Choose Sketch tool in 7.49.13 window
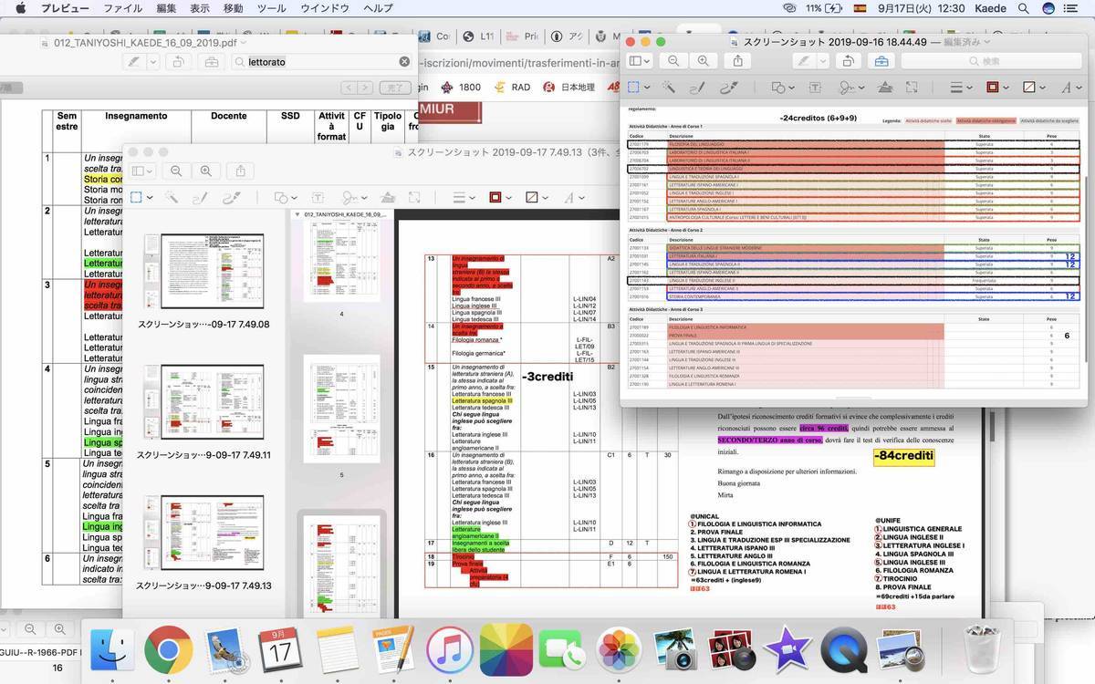The height and width of the screenshot is (684, 1095). [201, 197]
